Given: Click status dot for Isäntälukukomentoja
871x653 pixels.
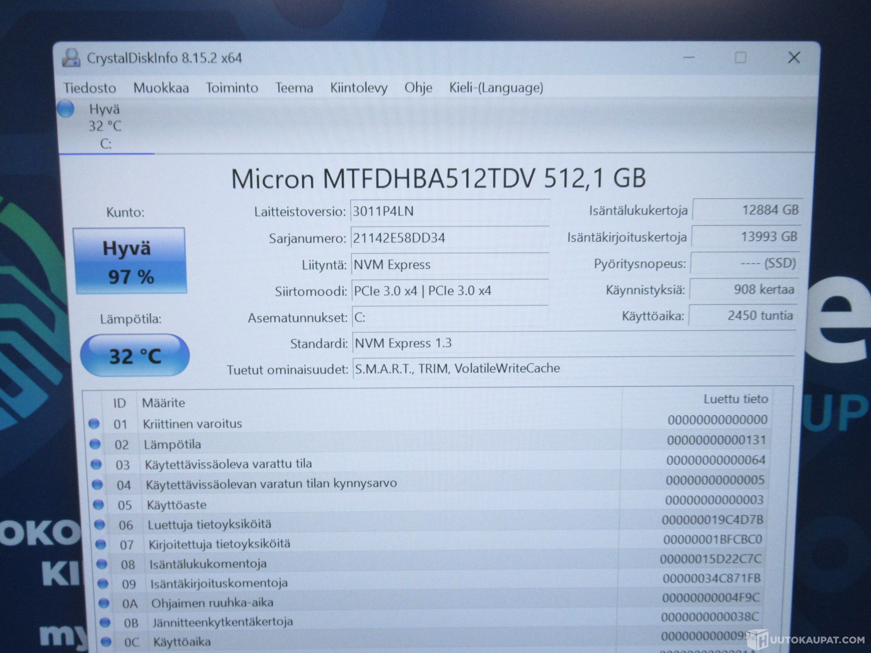Looking at the screenshot, I should tap(102, 564).
